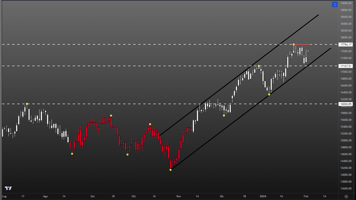This screenshot has height=200, width=356.
Task: Click yellow marker at January low near 16300
Action: 269,95
